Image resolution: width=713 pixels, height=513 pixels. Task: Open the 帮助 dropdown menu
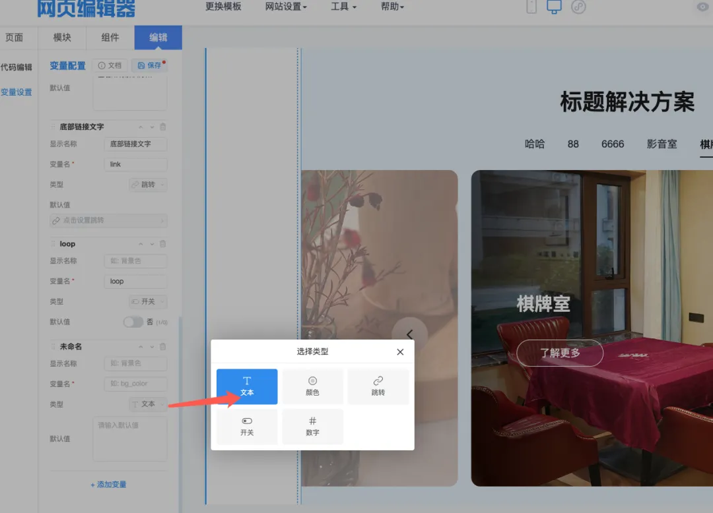tap(392, 7)
